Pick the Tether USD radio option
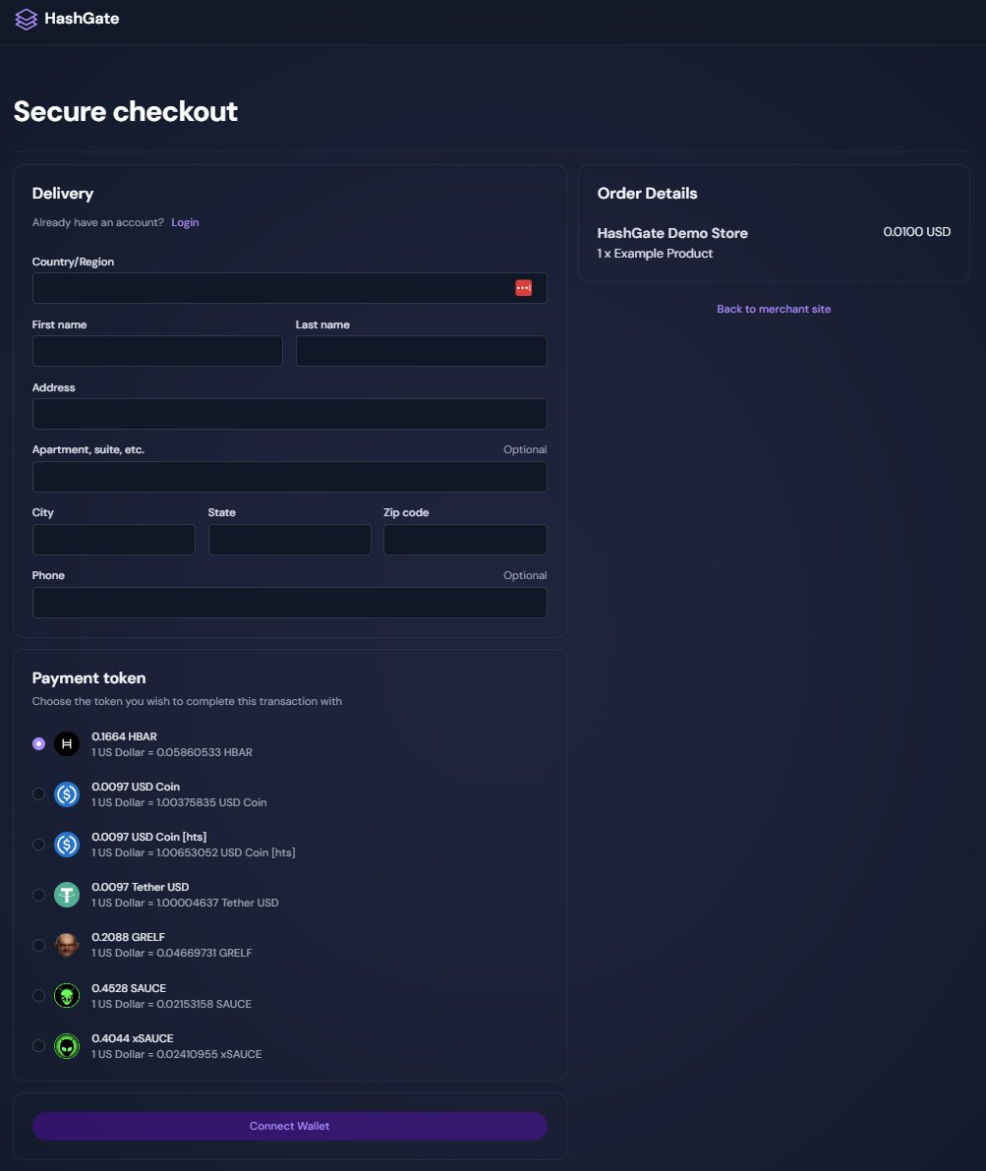This screenshot has width=986, height=1171. point(39,895)
